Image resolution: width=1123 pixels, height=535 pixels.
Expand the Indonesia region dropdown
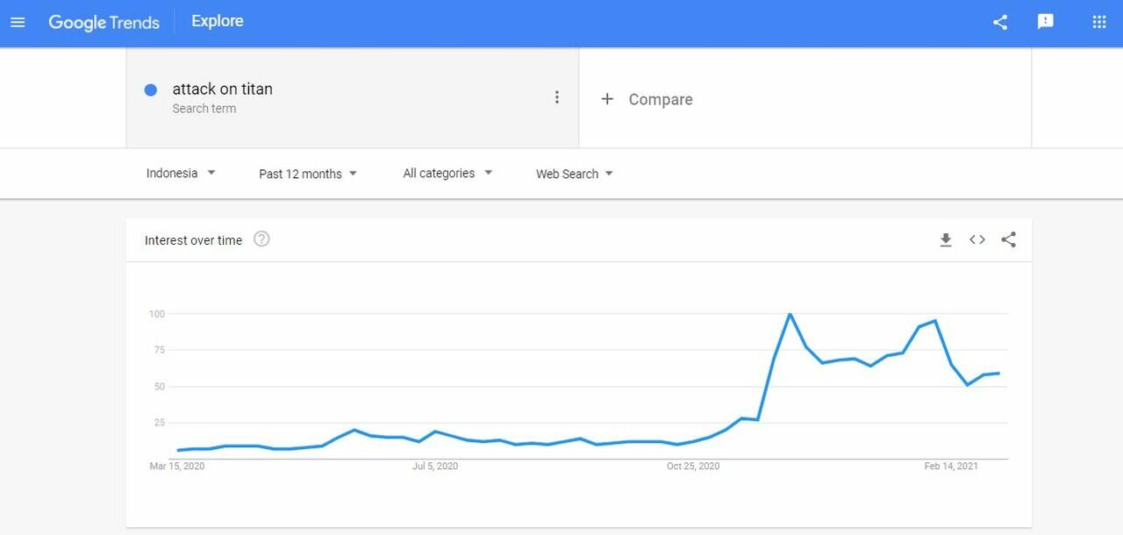click(181, 174)
